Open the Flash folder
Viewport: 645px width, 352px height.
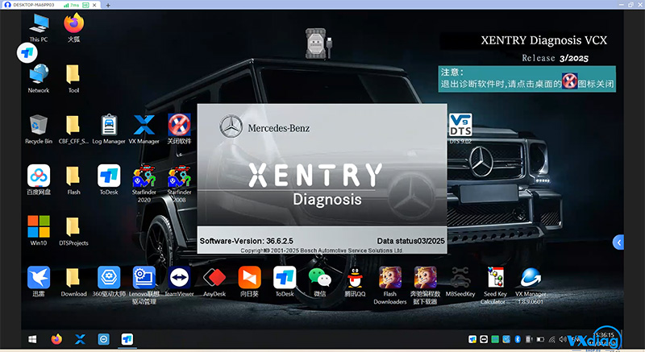click(x=73, y=180)
